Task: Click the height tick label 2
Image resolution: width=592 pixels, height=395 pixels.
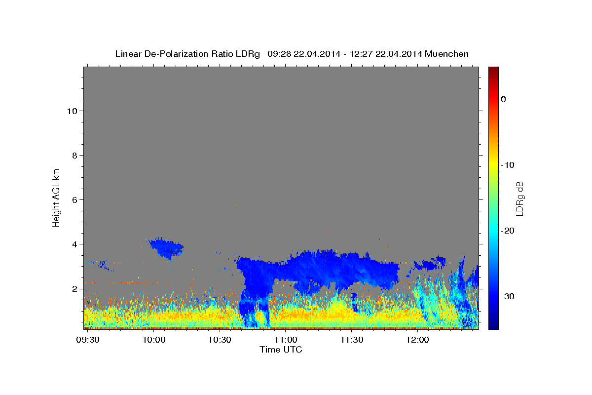Action: [x=75, y=288]
